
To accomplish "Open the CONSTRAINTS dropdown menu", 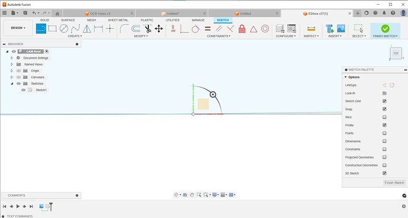I will click(x=219, y=36).
